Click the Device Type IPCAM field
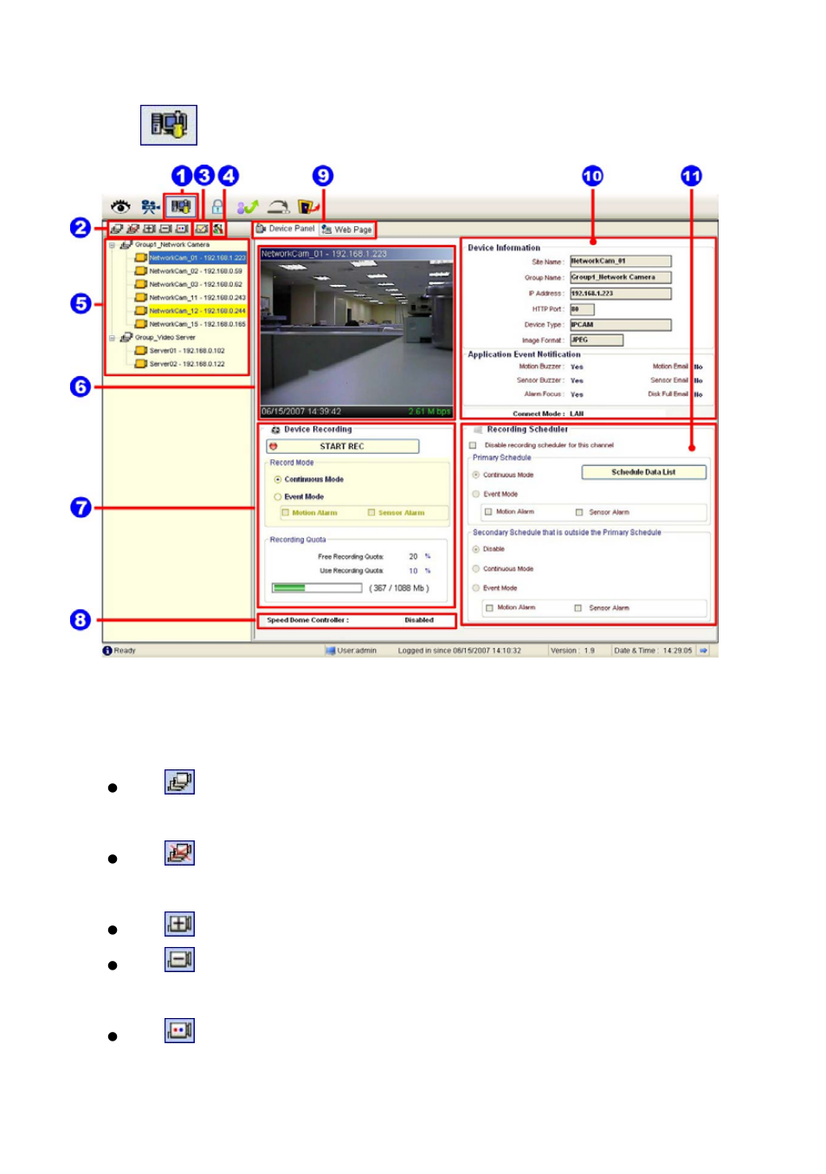Image resolution: width=826 pixels, height=1174 pixels. [x=620, y=325]
